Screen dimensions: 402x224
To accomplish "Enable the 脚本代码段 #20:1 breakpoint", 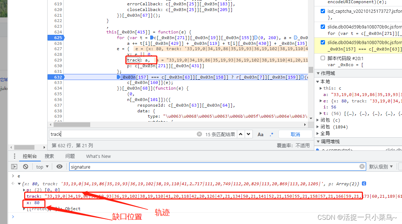I will (323, 58).
